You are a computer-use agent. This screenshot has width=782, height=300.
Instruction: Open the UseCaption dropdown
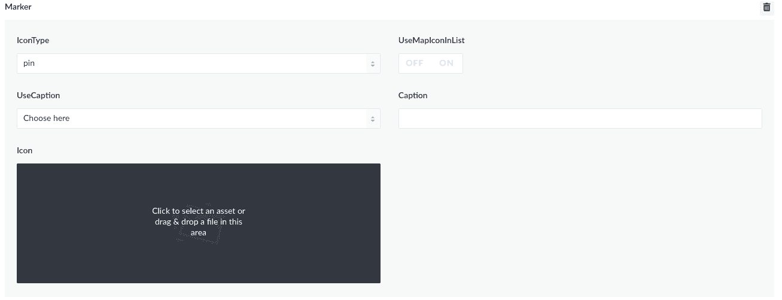pos(199,119)
